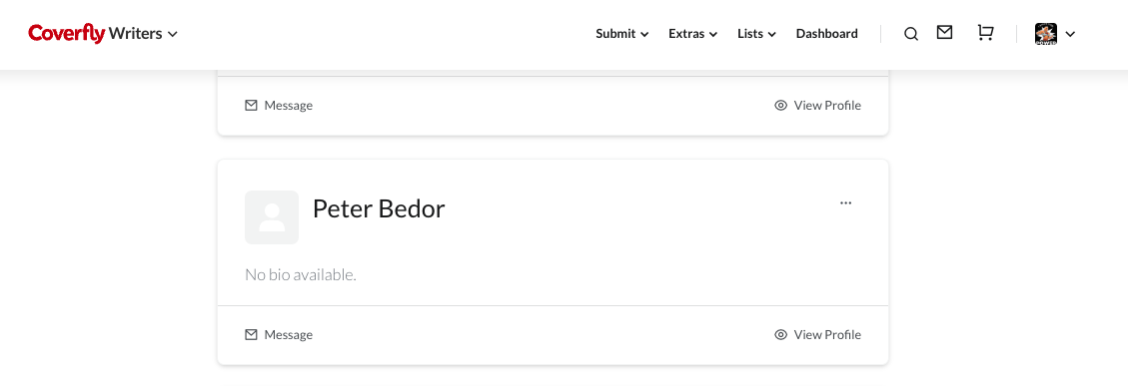Click Peter Bedor's three-dot options icon
This screenshot has width=1128, height=386.
point(846,202)
